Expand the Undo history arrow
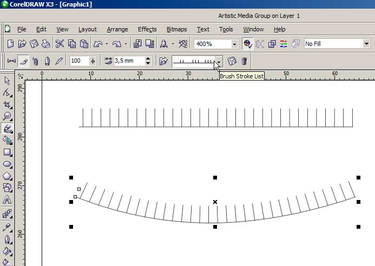The image size is (375, 266). tap(107, 44)
